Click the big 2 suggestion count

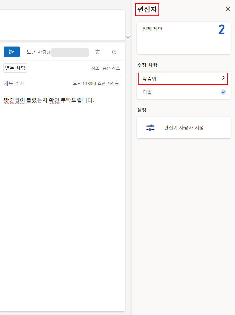tap(222, 30)
